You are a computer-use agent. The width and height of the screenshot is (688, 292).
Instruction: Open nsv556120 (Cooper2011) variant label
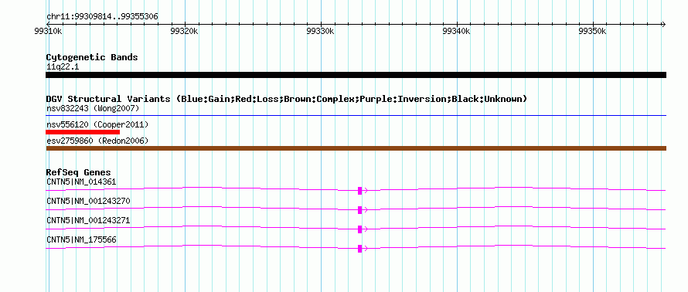pos(97,125)
